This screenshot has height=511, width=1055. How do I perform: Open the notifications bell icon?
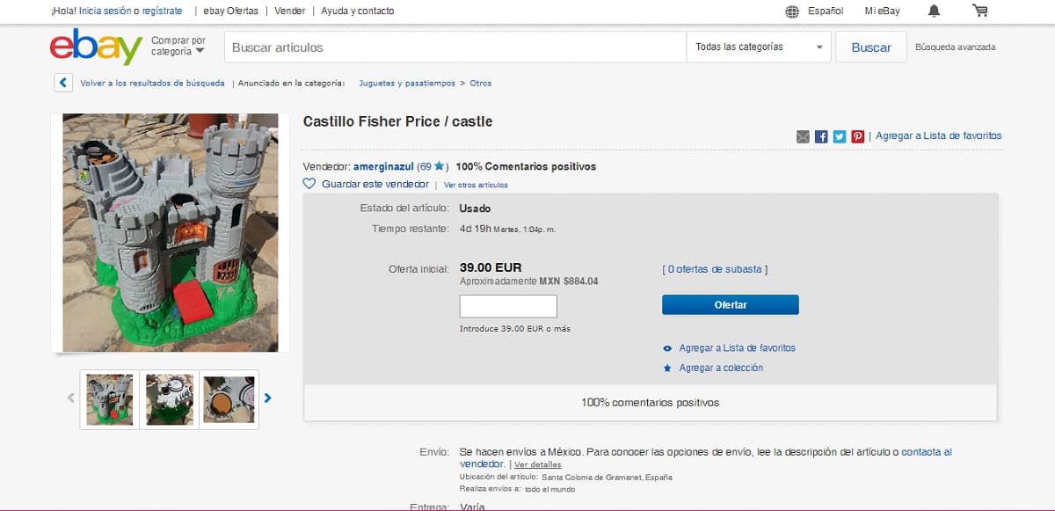click(x=934, y=11)
